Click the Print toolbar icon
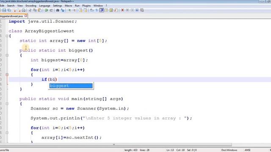The width and height of the screenshot is (271, 152). tap(24, 10)
